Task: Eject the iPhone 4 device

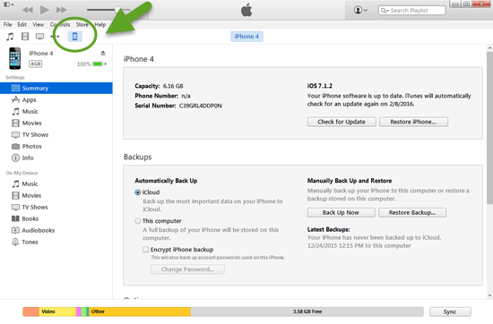Action: 103,53
